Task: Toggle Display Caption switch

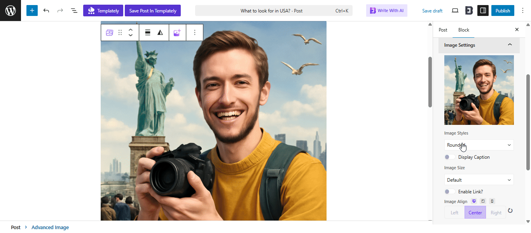Action: click(450, 157)
